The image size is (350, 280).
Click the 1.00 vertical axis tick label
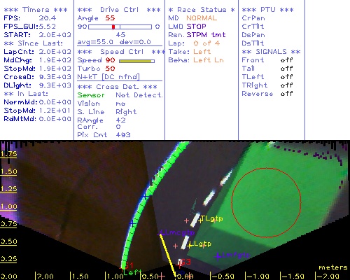point(8,206)
